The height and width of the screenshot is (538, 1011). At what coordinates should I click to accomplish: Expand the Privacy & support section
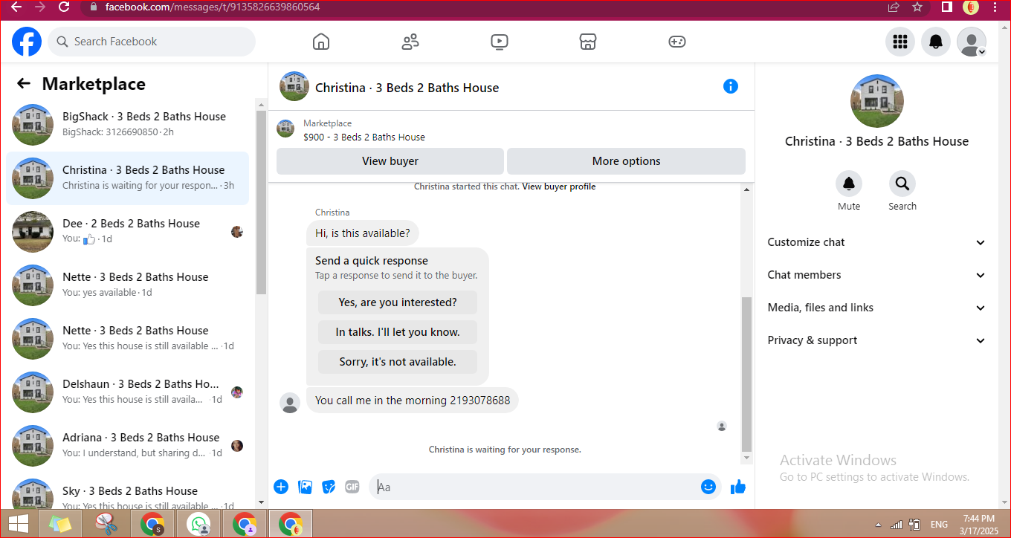876,340
